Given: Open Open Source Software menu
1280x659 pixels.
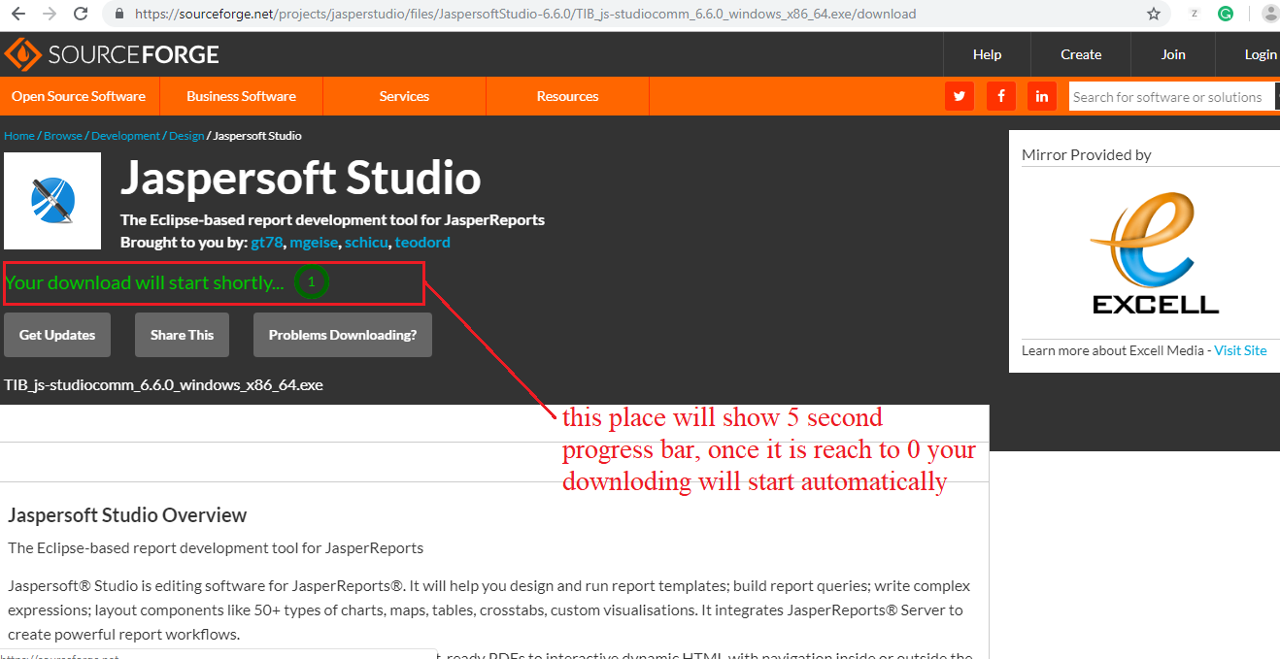Looking at the screenshot, I should pyautogui.click(x=79, y=96).
